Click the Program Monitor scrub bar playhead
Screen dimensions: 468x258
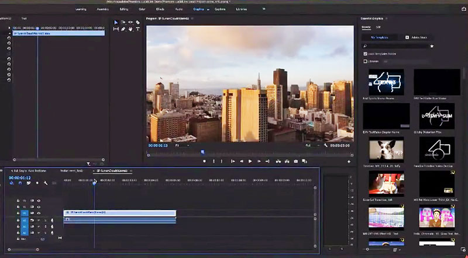click(203, 152)
